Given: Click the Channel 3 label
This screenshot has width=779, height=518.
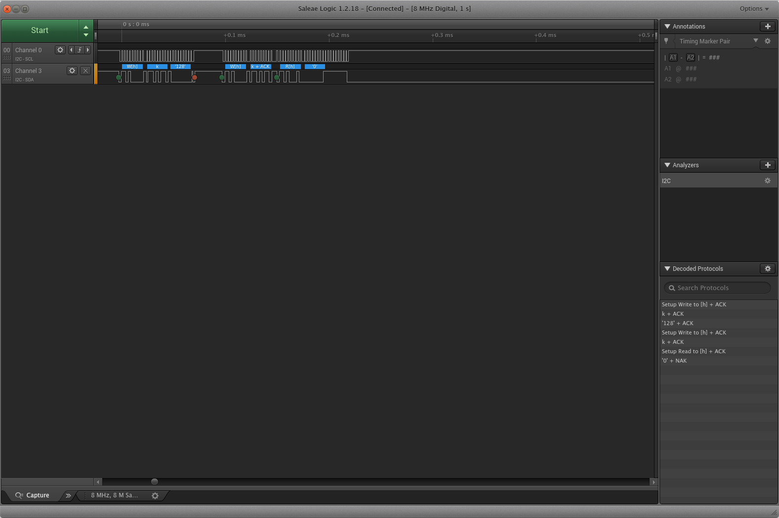Looking at the screenshot, I should click(x=28, y=71).
